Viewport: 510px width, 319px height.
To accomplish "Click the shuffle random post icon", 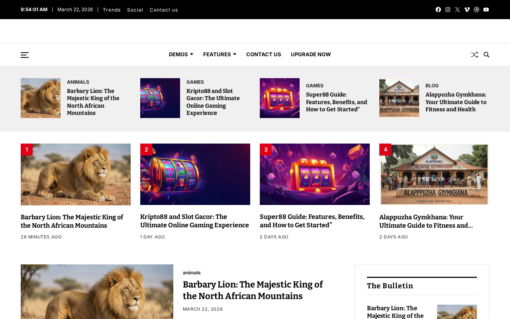I will [474, 55].
